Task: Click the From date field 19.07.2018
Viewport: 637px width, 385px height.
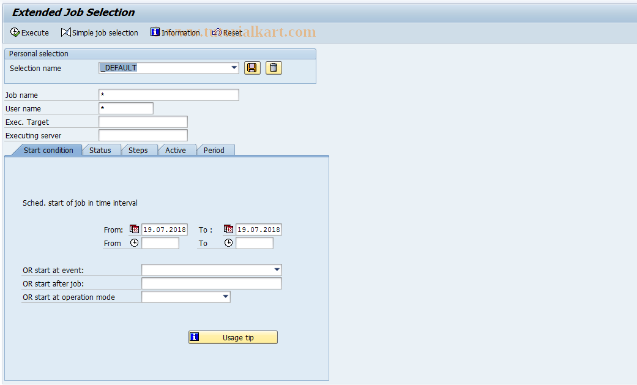Action: tap(165, 230)
